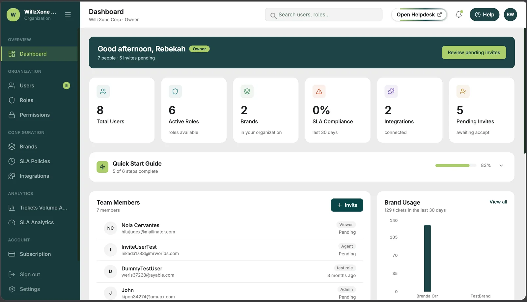Click the WillzXone organization logo
The height and width of the screenshot is (302, 527).
coord(13,15)
